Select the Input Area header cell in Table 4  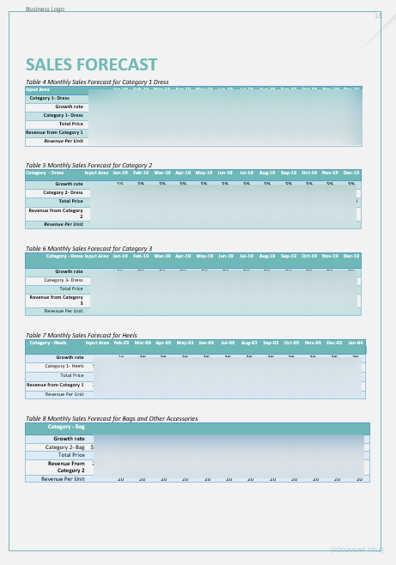click(38, 89)
